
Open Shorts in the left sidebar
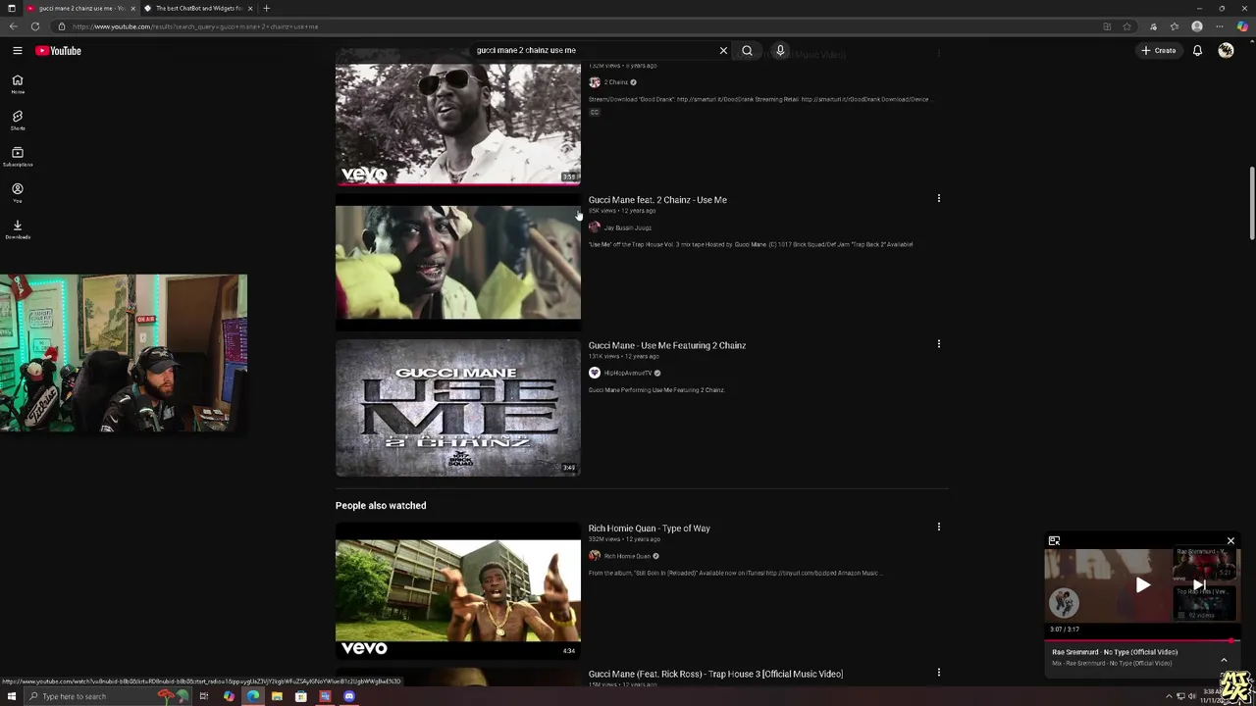pyautogui.click(x=17, y=121)
